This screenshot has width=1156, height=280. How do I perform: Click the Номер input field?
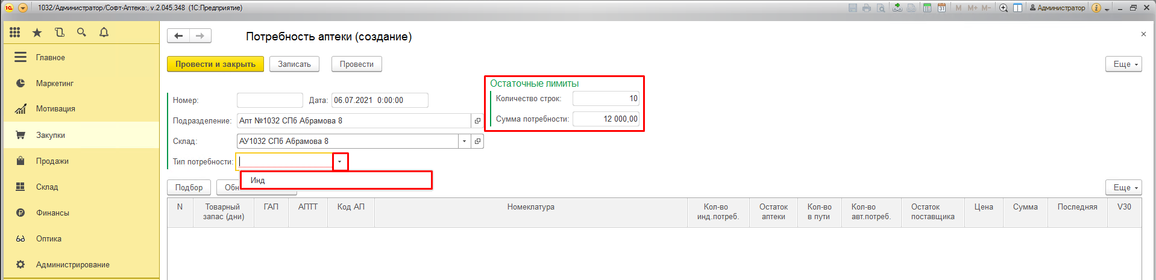pyautogui.click(x=269, y=101)
